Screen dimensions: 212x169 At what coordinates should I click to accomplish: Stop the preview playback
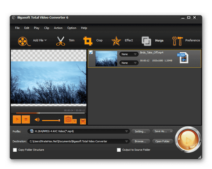point(26,119)
